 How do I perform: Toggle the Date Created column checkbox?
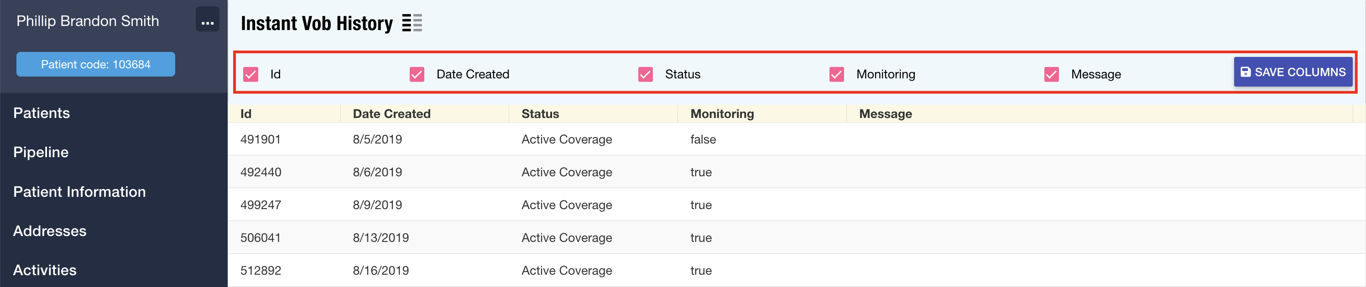(417, 75)
